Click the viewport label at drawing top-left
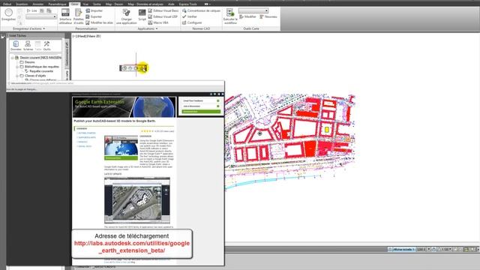 (x=87, y=36)
